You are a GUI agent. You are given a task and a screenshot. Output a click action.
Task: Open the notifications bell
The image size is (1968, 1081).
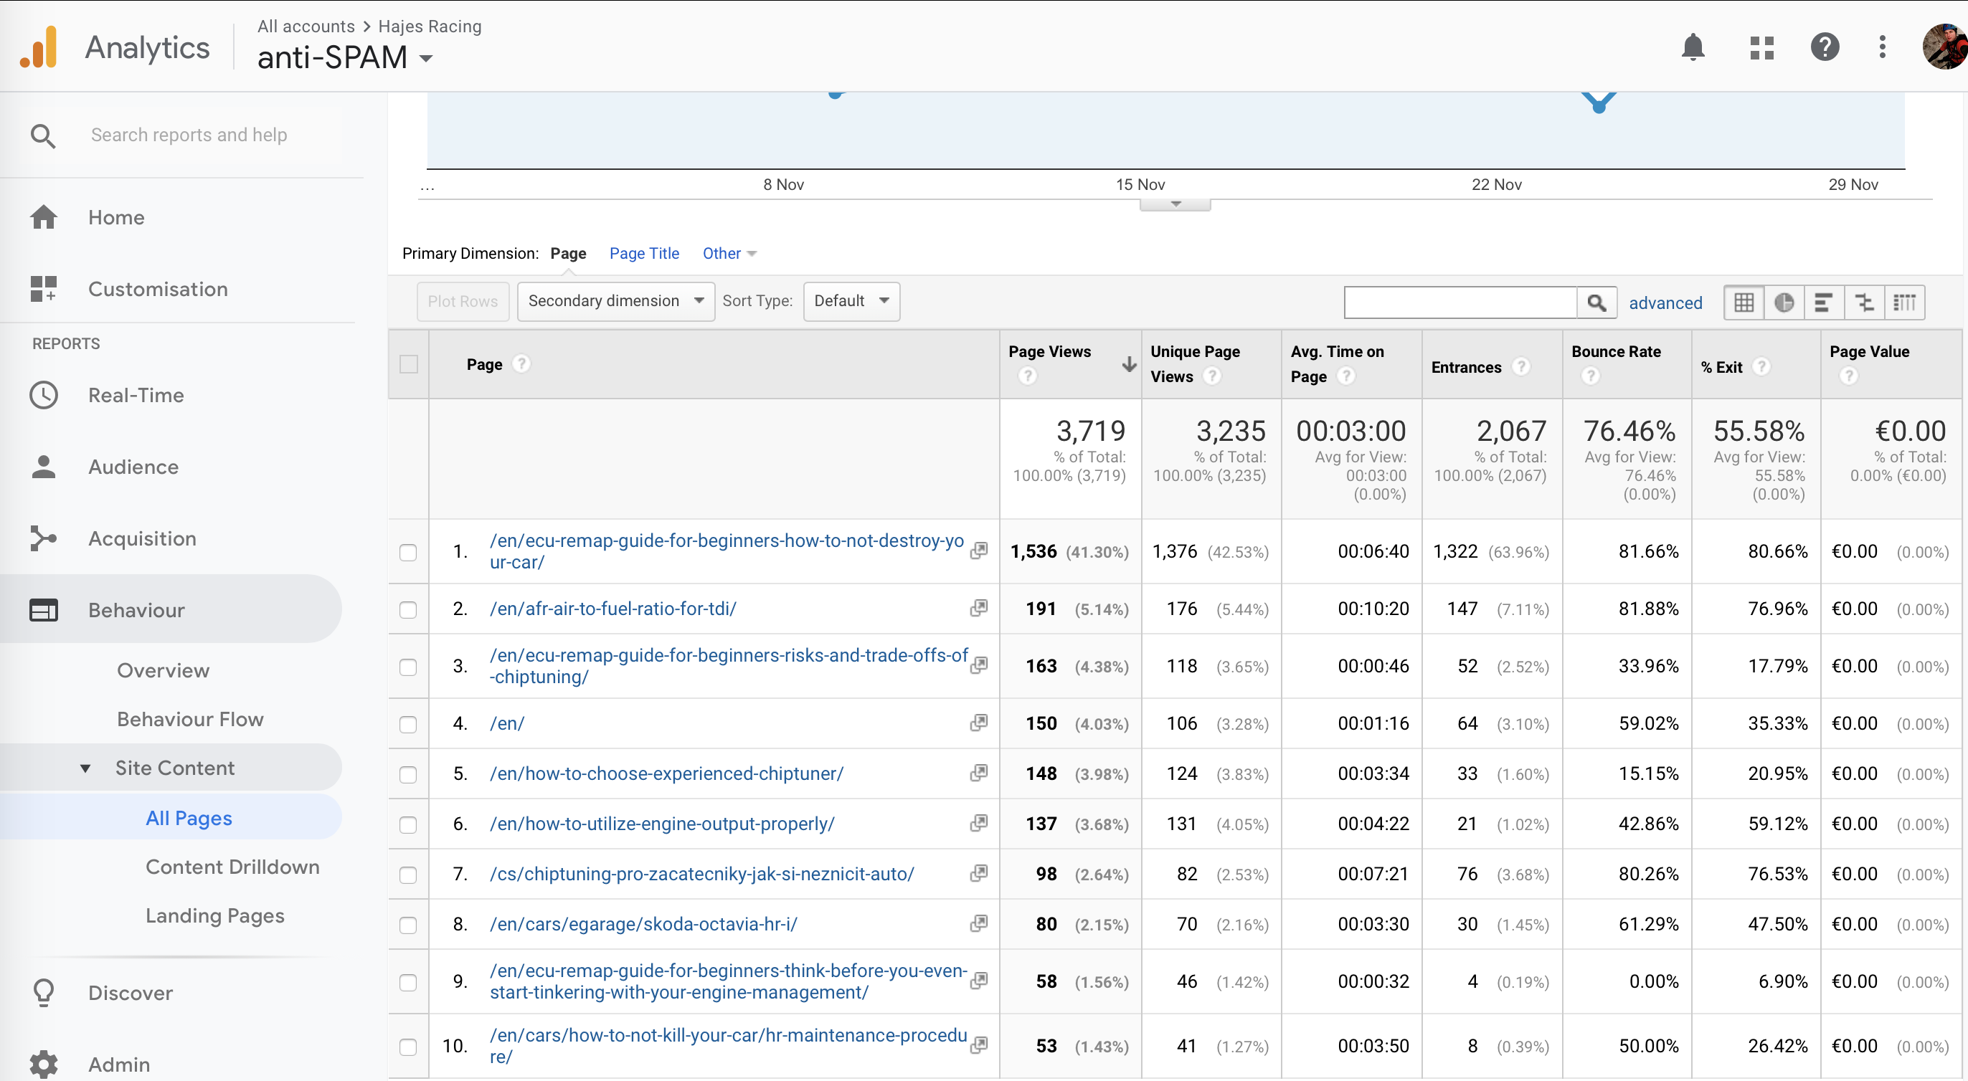[x=1692, y=47]
